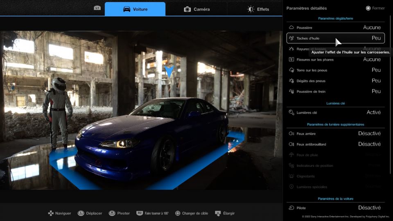Select the Indicateurs de position row

point(335,165)
